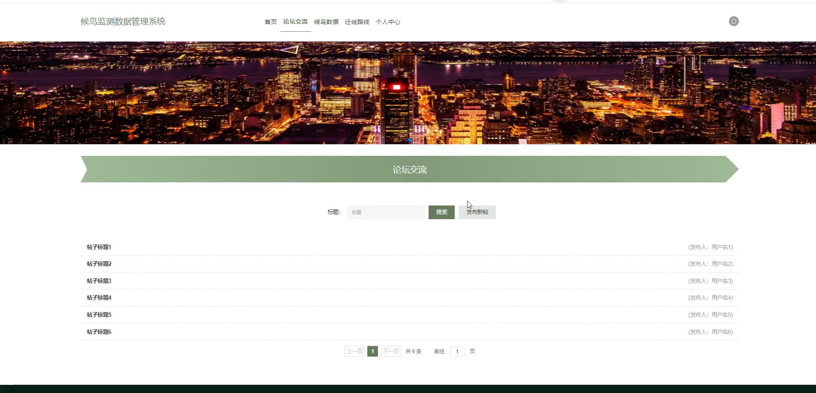Open post 帖子标题6

click(99, 332)
